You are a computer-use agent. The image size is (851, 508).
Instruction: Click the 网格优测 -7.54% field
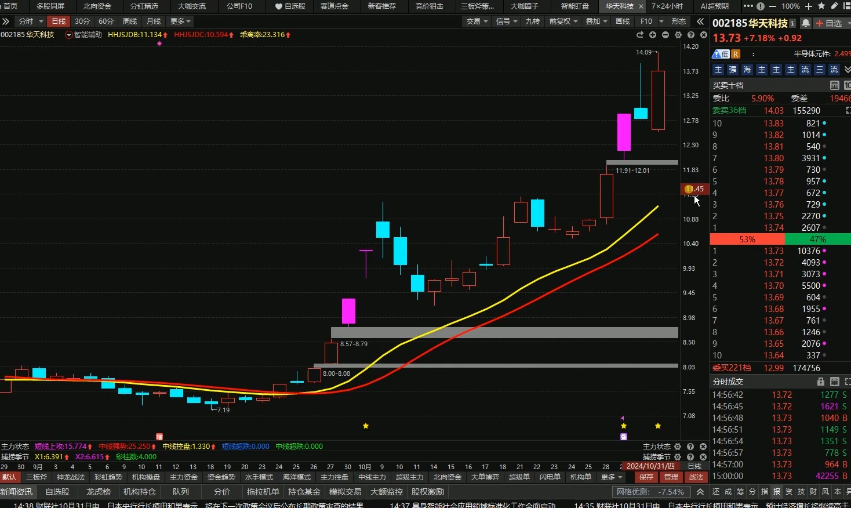click(650, 492)
